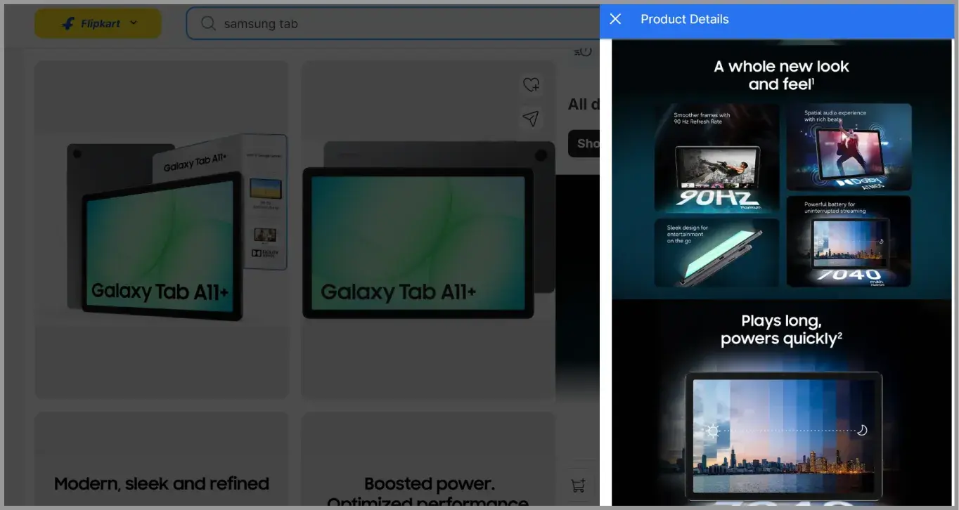Open the 'Boosted power' feature card

(x=428, y=460)
